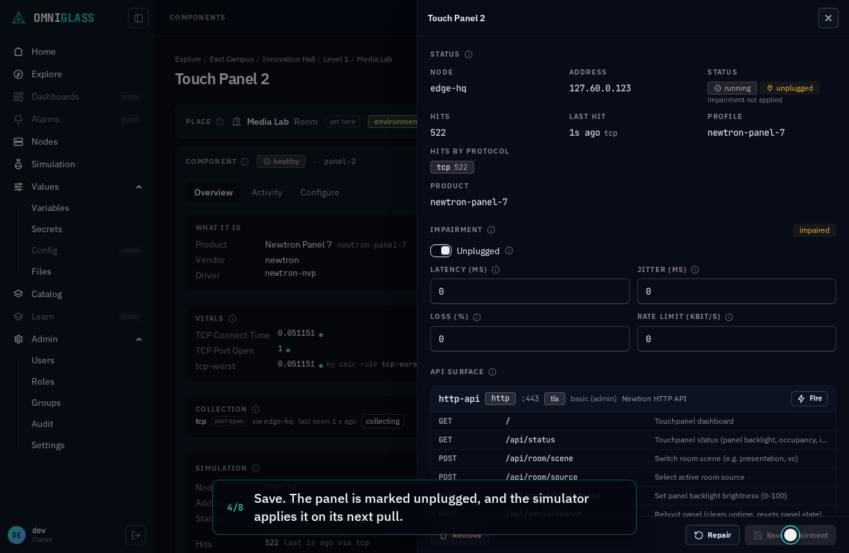The height and width of the screenshot is (553, 849).
Task: Click the Rate Limit info icon
Action: (x=729, y=317)
